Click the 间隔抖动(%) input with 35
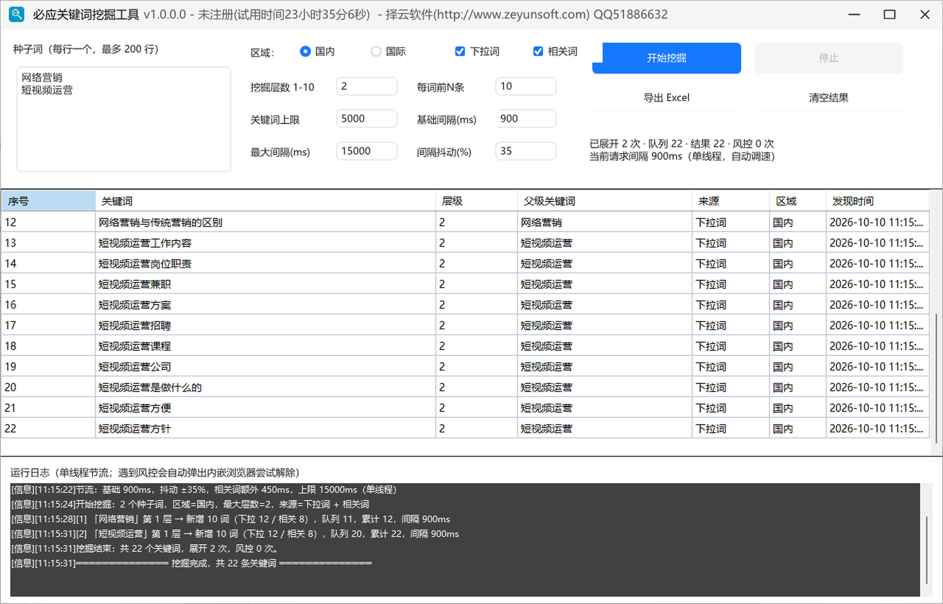The height and width of the screenshot is (604, 943). coord(526,151)
